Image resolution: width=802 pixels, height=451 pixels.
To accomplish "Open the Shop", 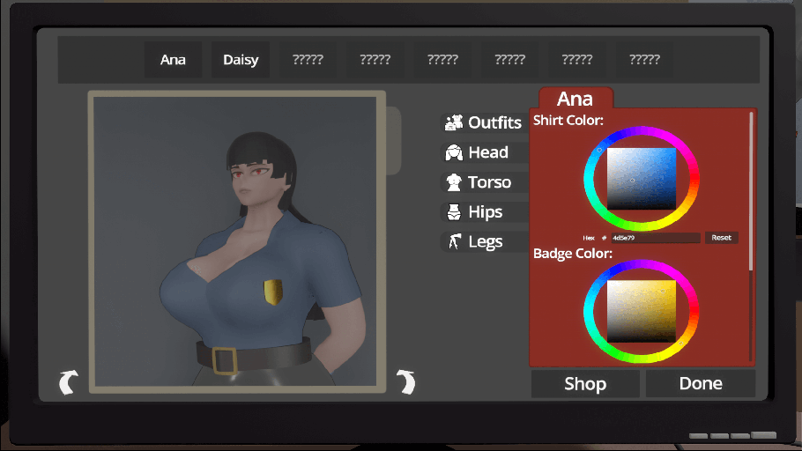I will [x=585, y=383].
